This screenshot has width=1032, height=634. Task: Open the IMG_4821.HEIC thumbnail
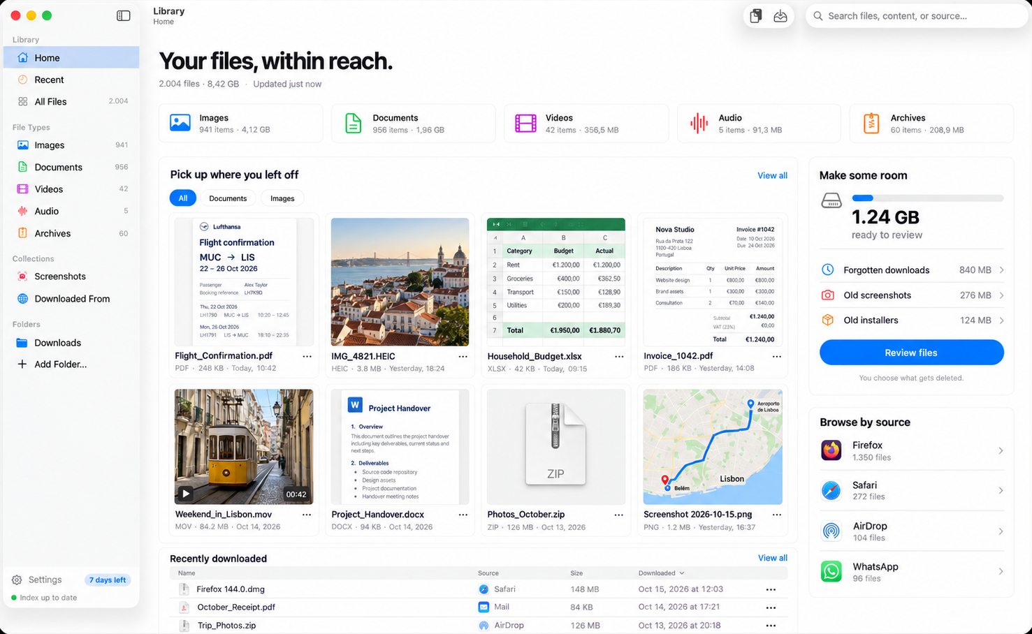(400, 282)
